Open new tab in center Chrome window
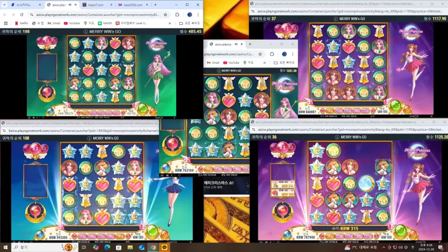This screenshot has width=448, height=252. point(250,44)
